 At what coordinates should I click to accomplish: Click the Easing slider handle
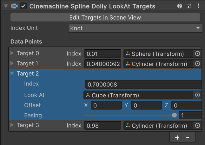click(x=174, y=115)
